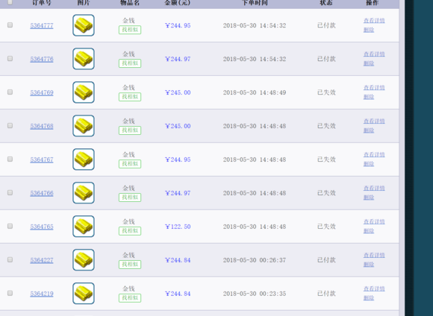Open order number 5364765 link
The image size is (433, 316).
tap(42, 227)
